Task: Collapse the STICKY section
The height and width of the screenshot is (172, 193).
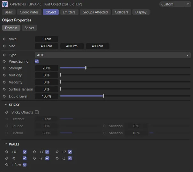Action: click(x=6, y=105)
